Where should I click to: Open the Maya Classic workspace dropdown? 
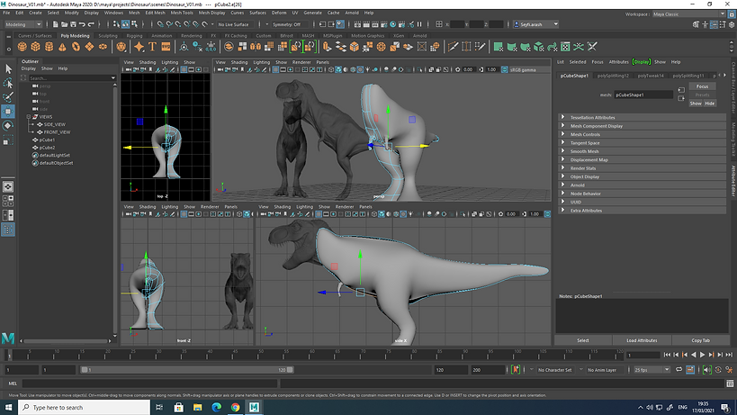[688, 14]
